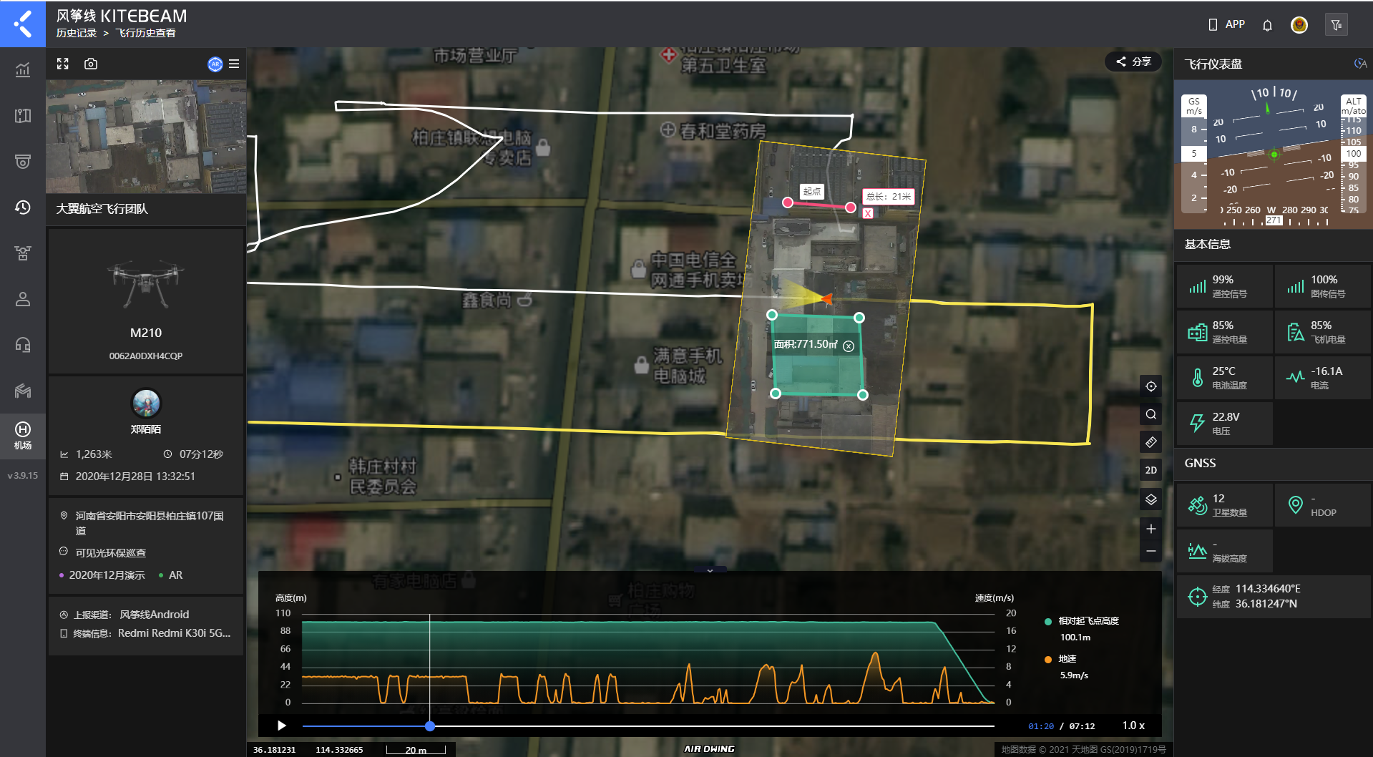The width and height of the screenshot is (1373, 757).
Task: Select the ruler measure tool
Action: [1150, 442]
